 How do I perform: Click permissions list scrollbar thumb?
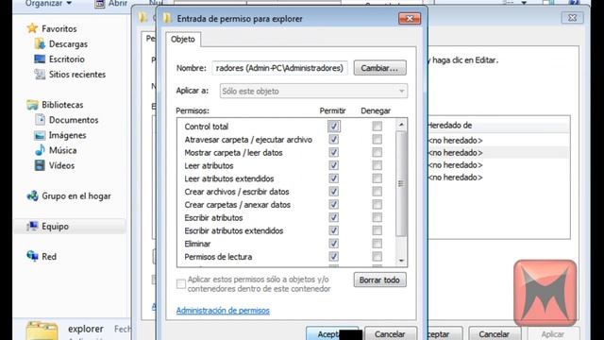point(401,183)
